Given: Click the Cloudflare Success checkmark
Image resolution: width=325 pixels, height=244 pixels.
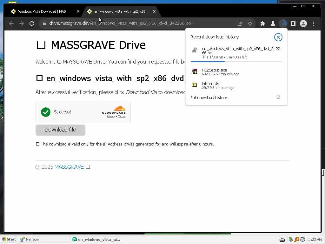Looking at the screenshot, I should [x=46, y=112].
